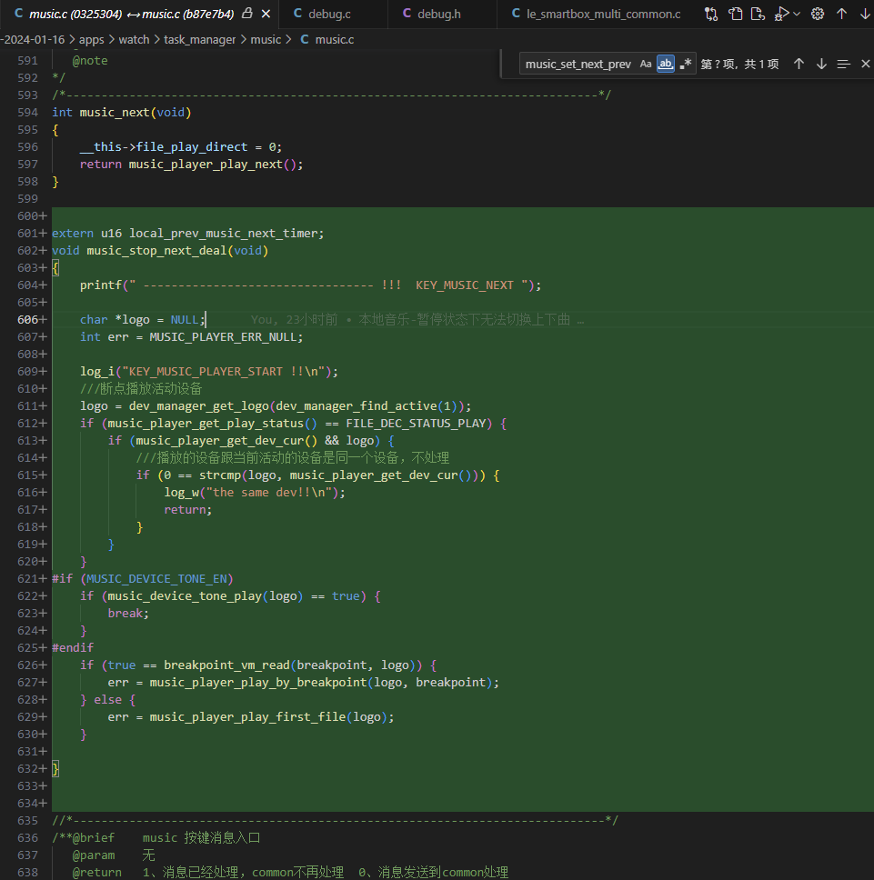Viewport: 874px width, 880px height.
Task: Click the C file icon on the debug.h tab
Action: click(407, 14)
